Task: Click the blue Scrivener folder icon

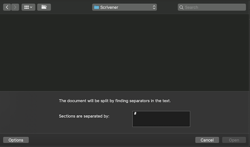Action: point(96,7)
